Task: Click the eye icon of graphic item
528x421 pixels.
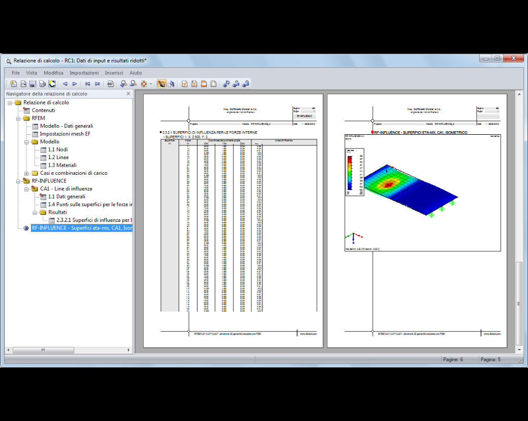Action: click(x=26, y=228)
